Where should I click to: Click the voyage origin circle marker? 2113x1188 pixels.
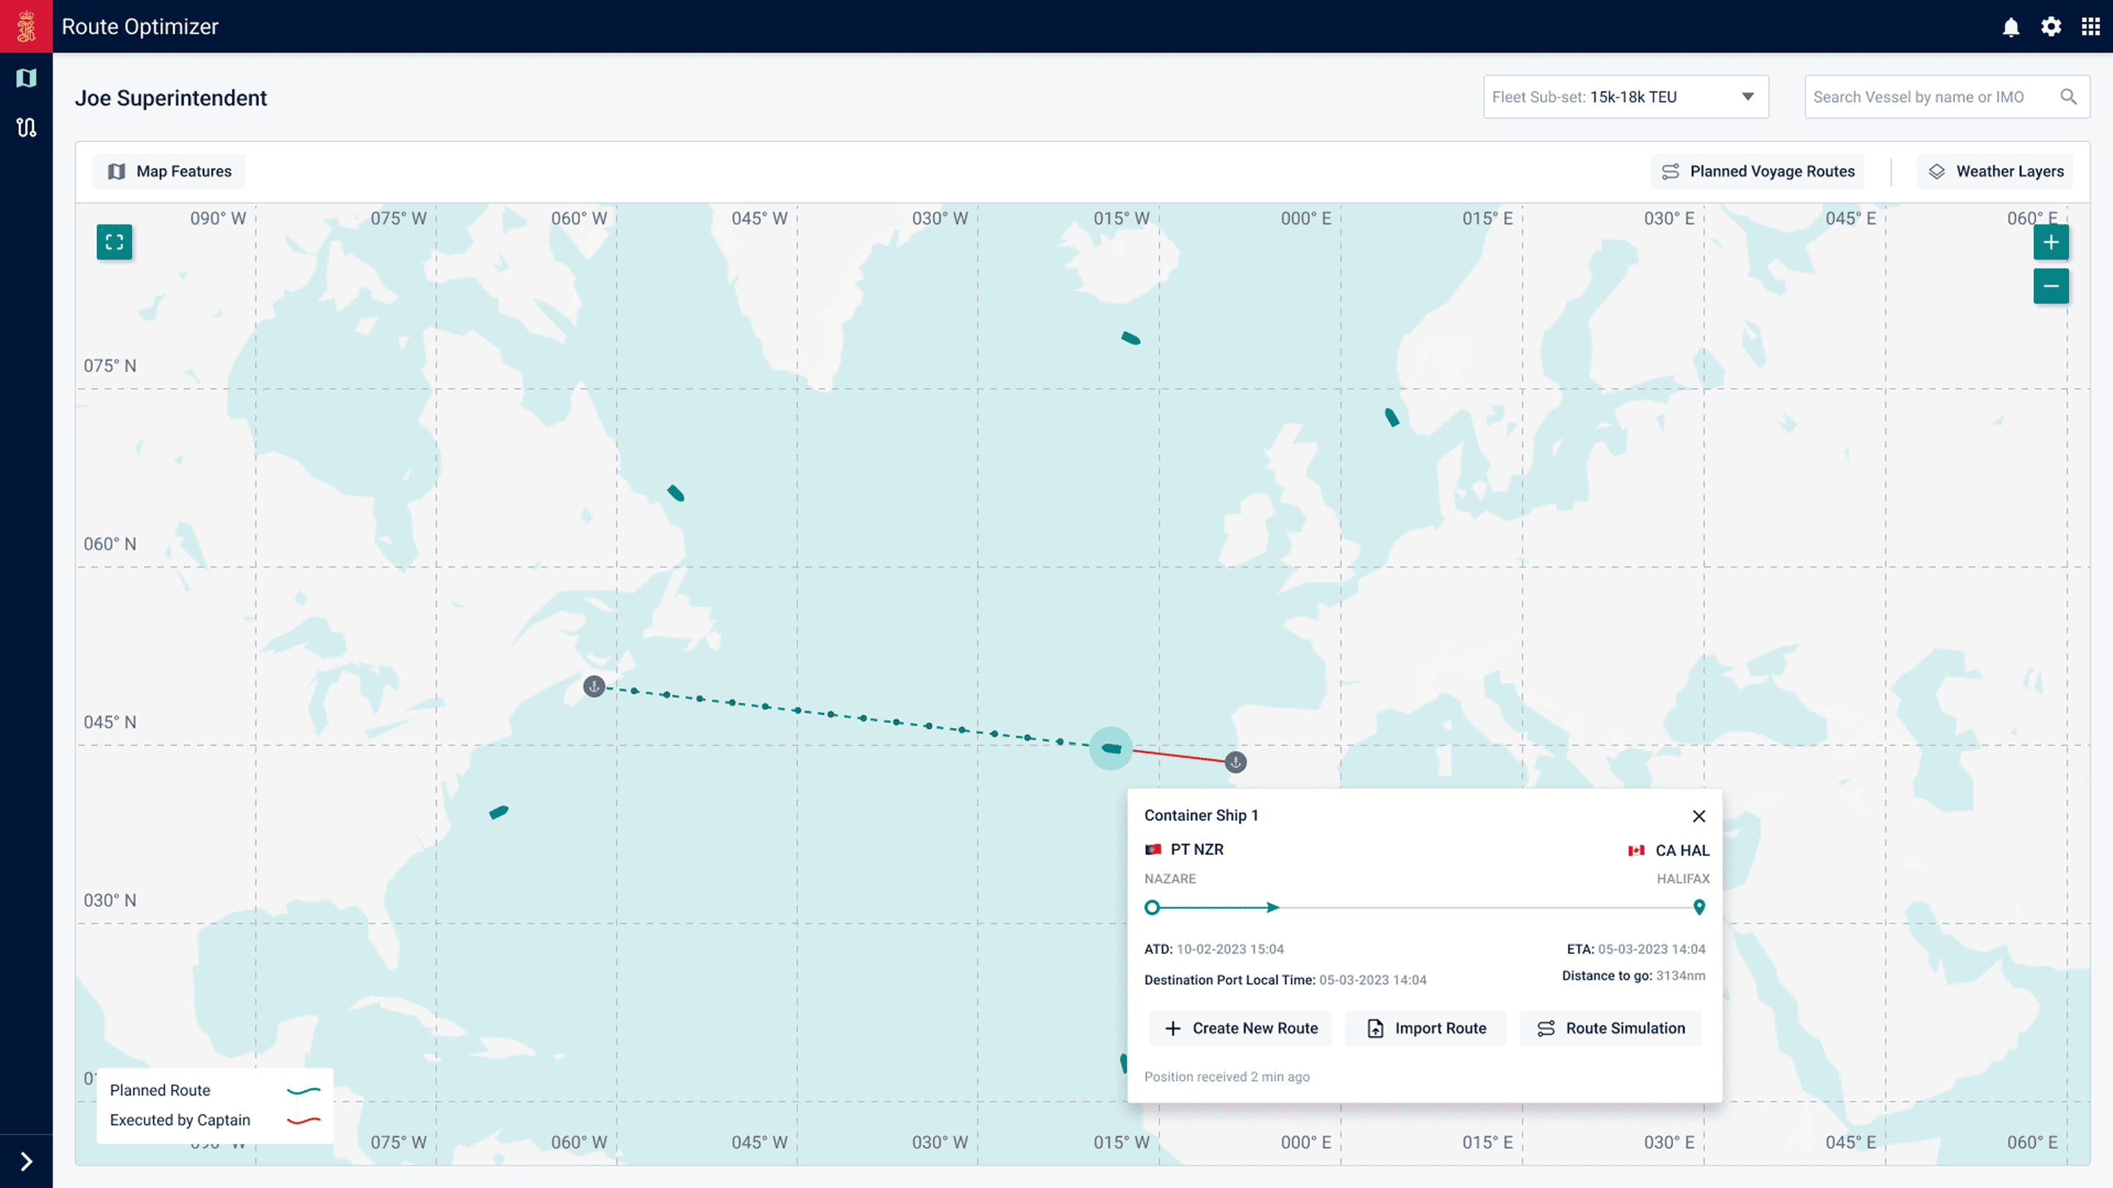click(x=1153, y=907)
